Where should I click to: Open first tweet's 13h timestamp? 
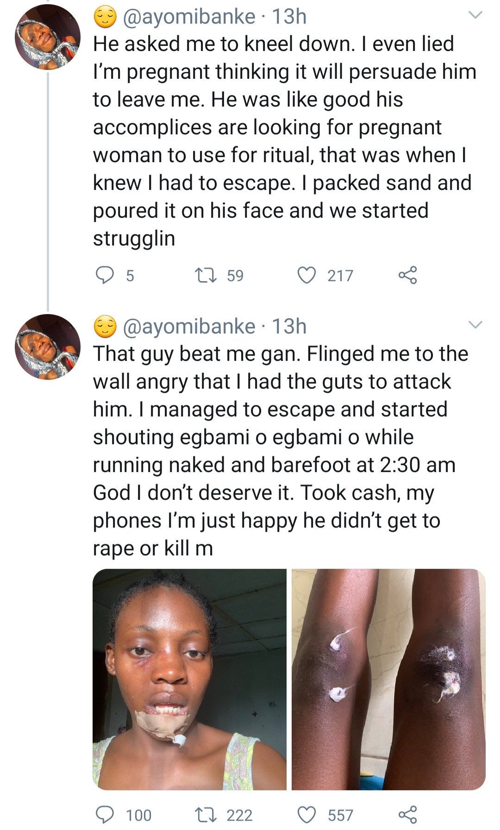[x=289, y=17]
